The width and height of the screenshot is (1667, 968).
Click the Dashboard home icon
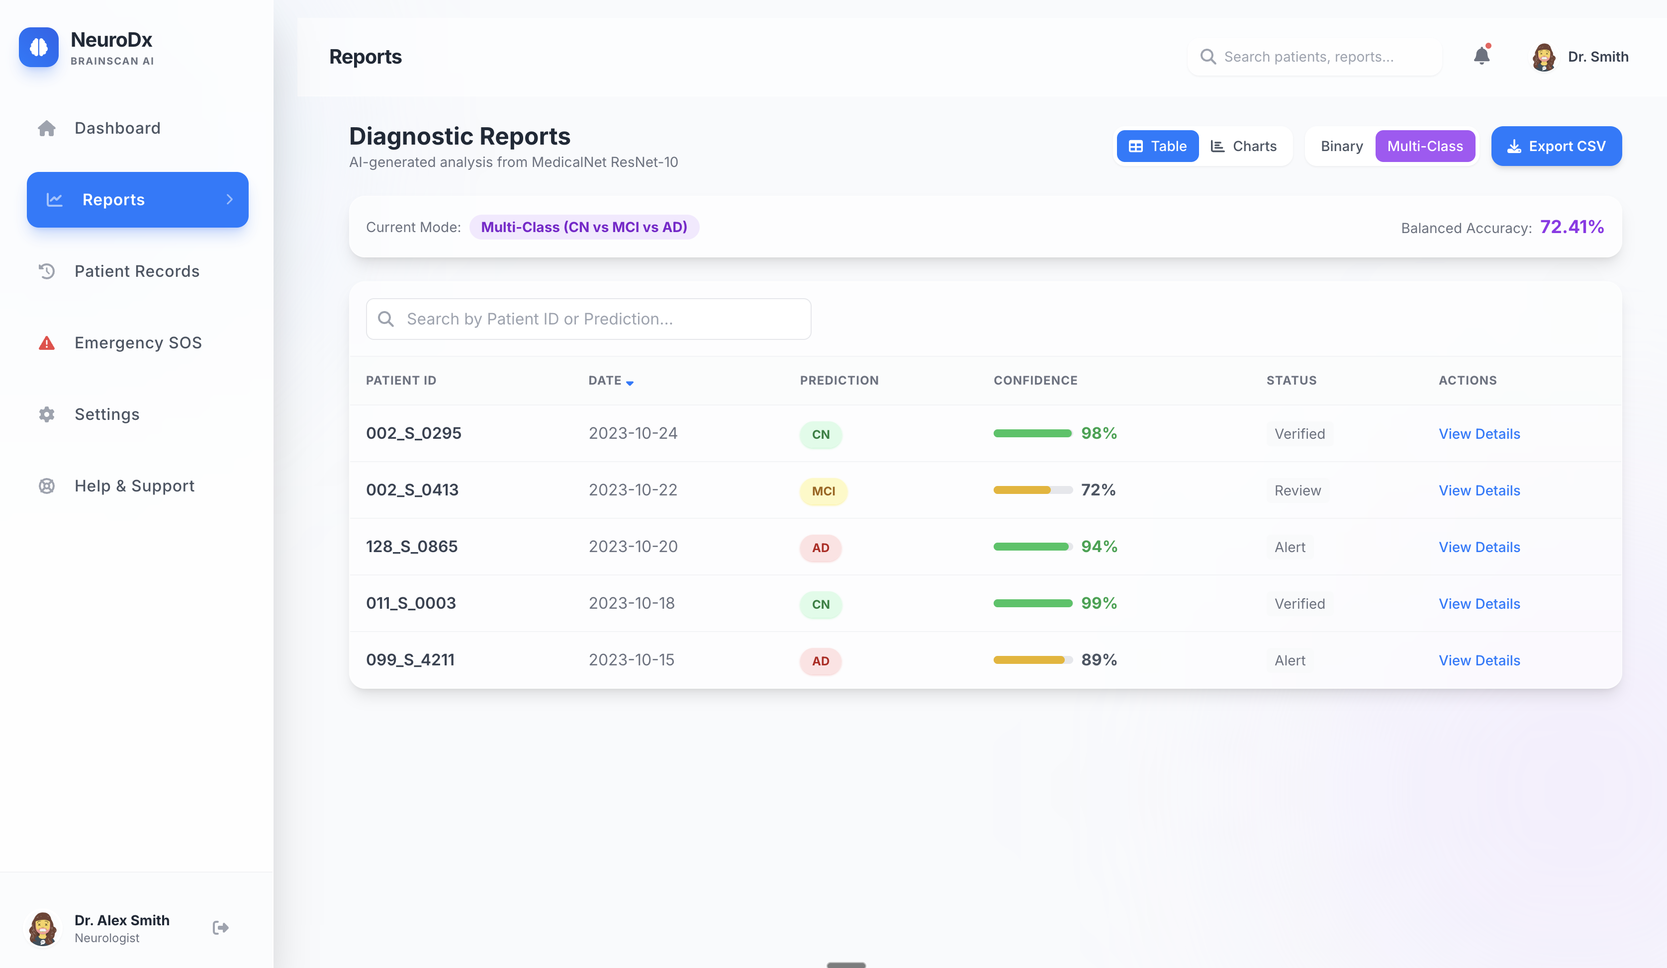click(x=46, y=128)
